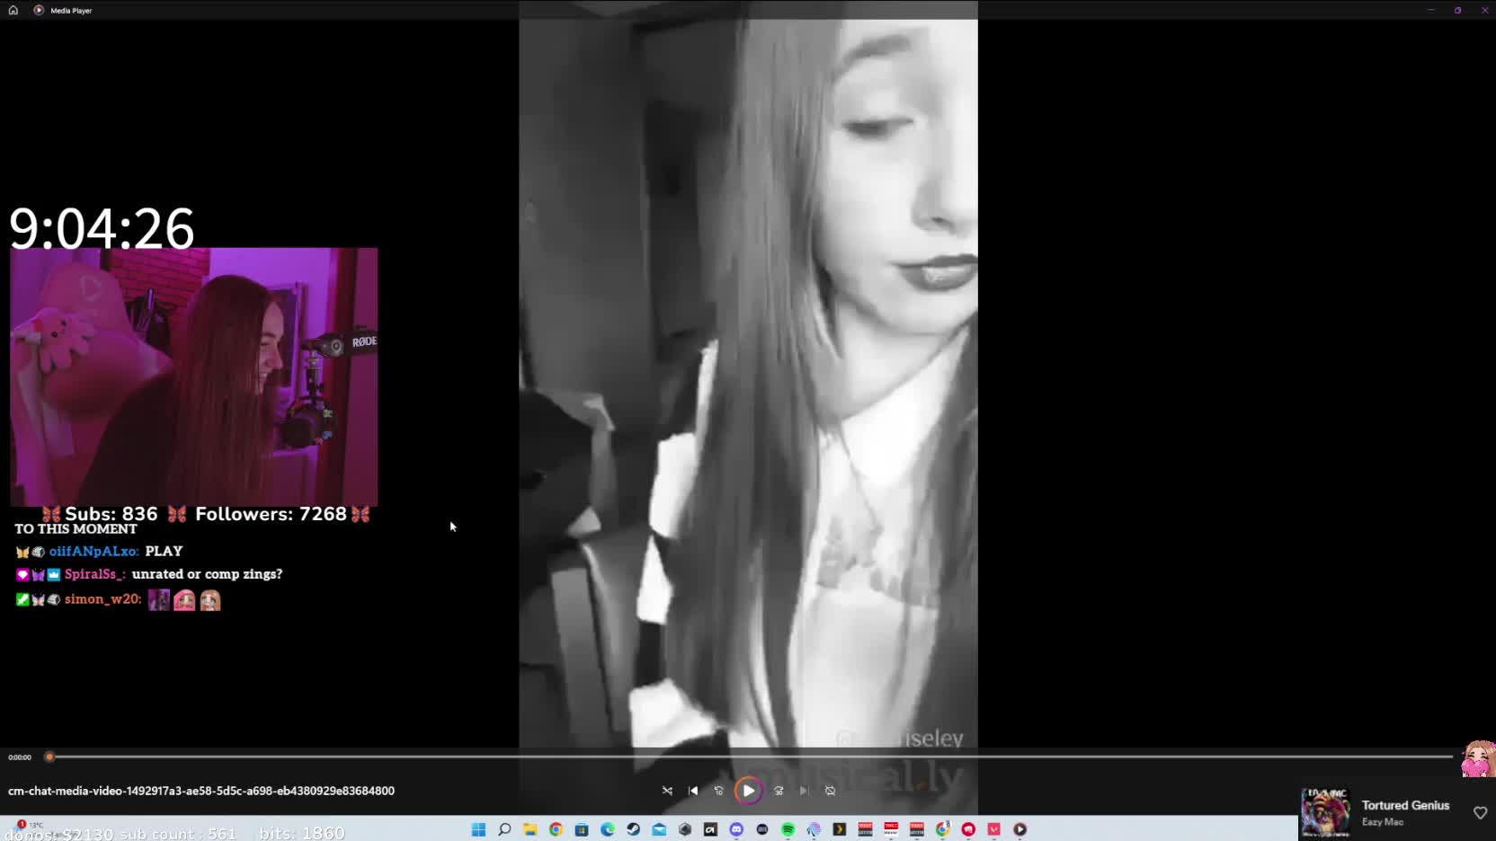The width and height of the screenshot is (1496, 841).
Task: Click the seek bar position thumb
Action: (x=49, y=757)
